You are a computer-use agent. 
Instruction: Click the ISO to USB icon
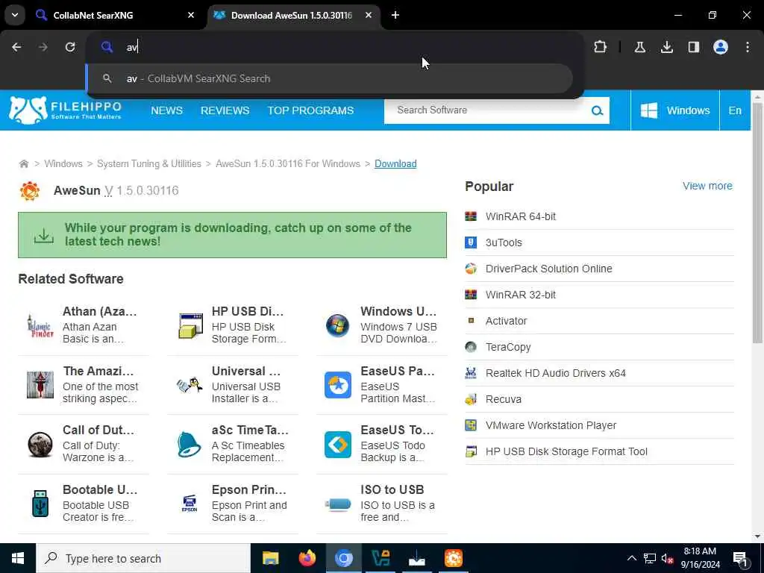coord(338,504)
